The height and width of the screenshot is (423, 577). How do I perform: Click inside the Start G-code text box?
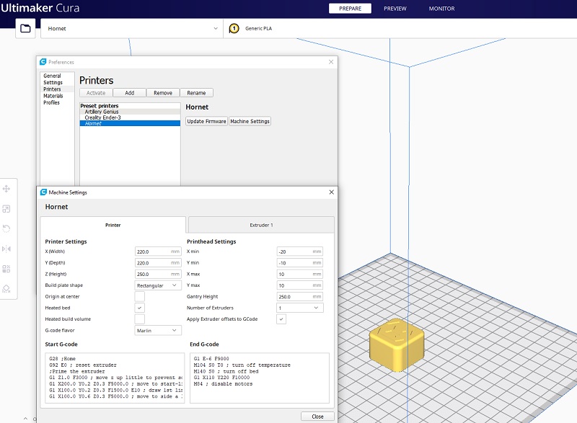pyautogui.click(x=115, y=378)
